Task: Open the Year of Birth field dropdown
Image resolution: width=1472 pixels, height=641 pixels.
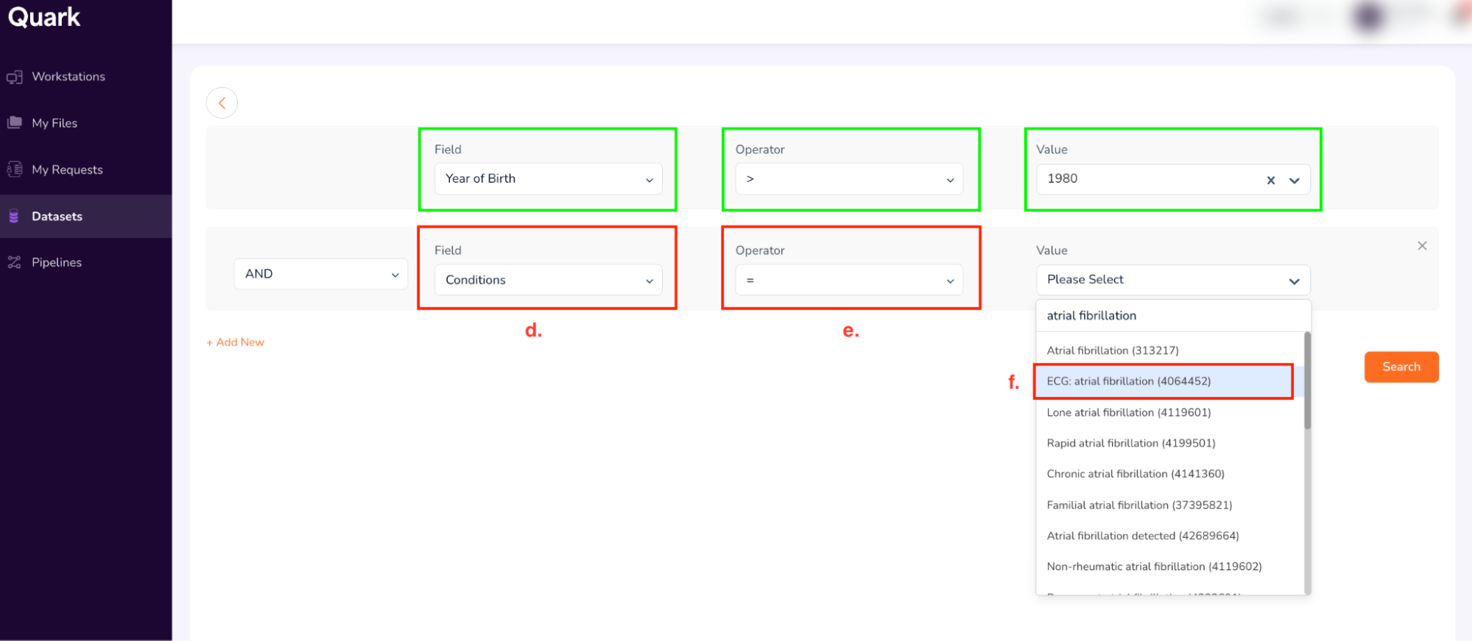Action: [548, 179]
